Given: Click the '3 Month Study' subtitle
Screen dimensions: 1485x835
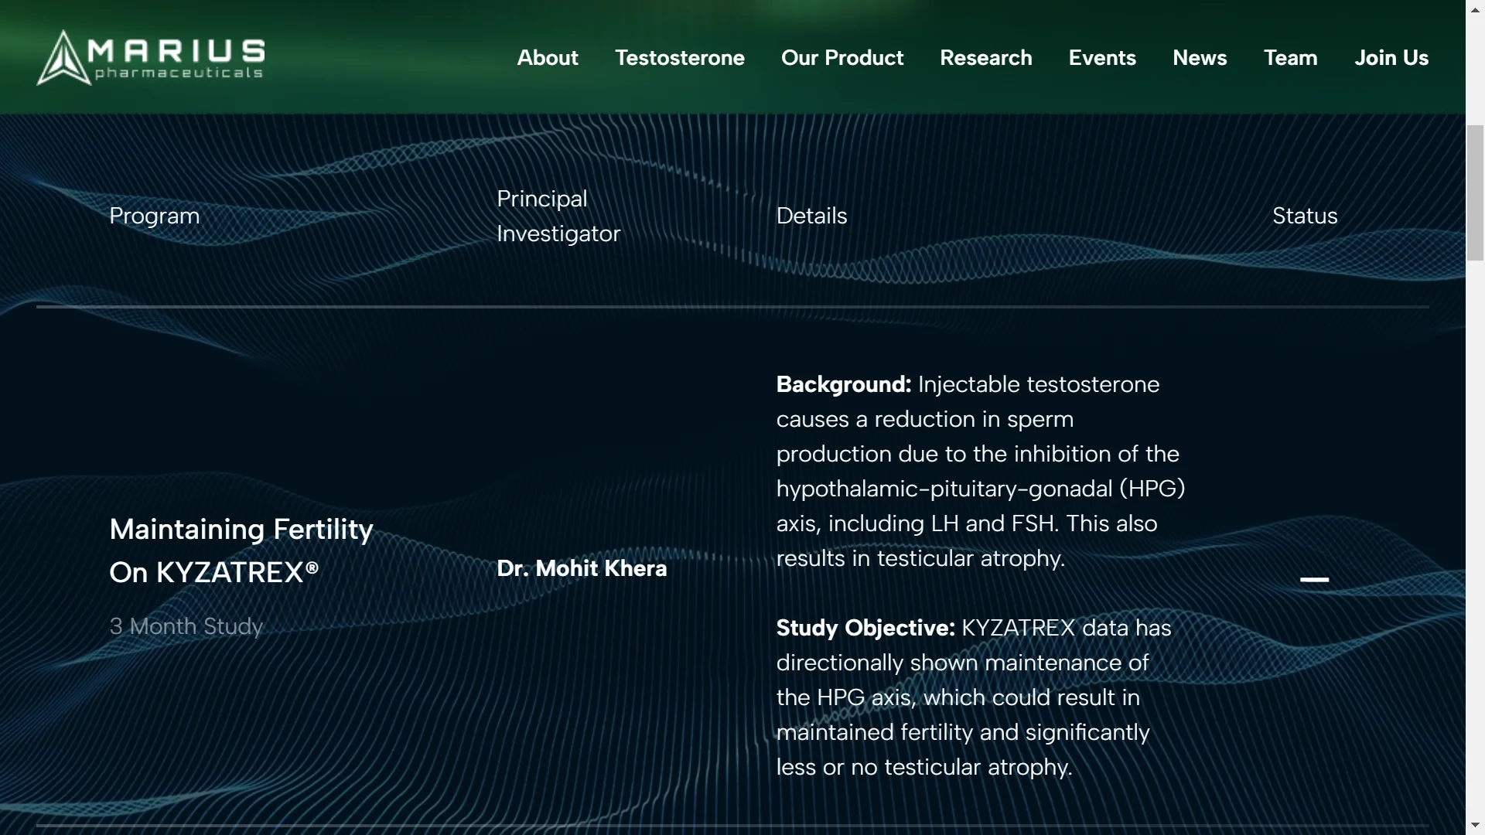Looking at the screenshot, I should click(x=186, y=626).
